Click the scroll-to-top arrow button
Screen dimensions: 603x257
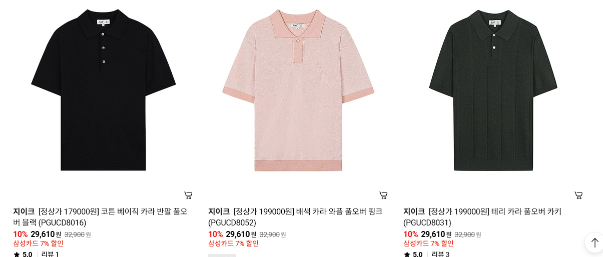(594, 242)
